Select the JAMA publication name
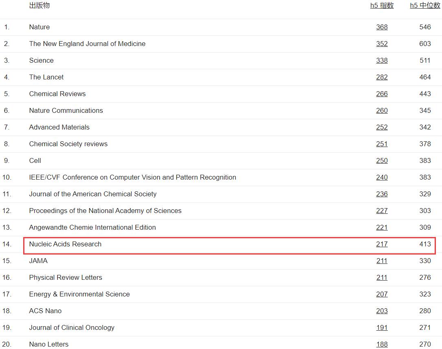The image size is (442, 349). [38, 261]
